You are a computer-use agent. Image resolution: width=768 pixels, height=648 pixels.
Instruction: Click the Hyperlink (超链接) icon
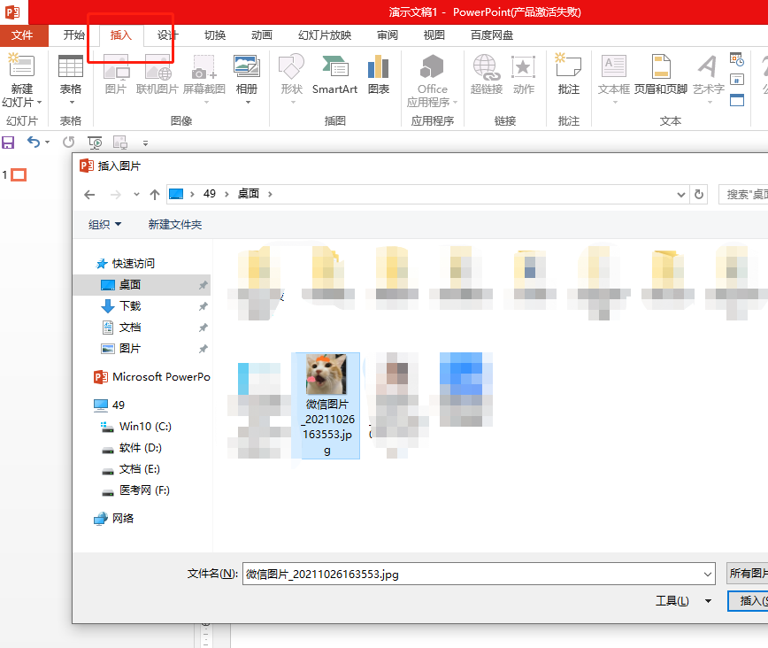tap(487, 67)
